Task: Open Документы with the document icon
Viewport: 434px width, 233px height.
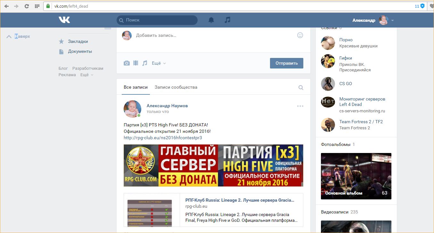Action: click(x=61, y=51)
